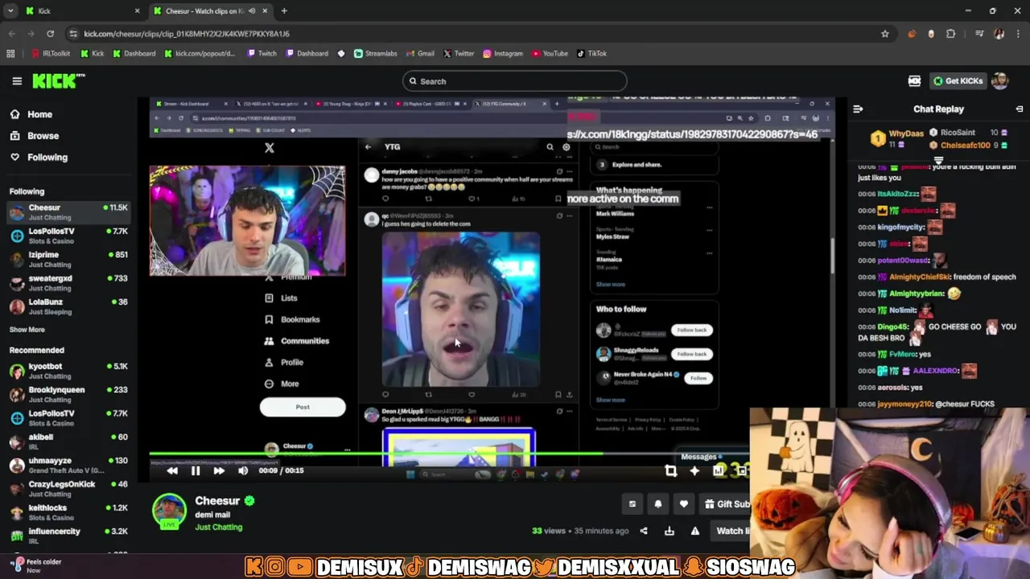Open the Twitter bookmark

459,54
